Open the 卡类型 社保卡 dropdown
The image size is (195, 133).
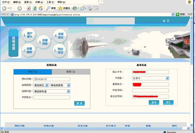(150, 78)
